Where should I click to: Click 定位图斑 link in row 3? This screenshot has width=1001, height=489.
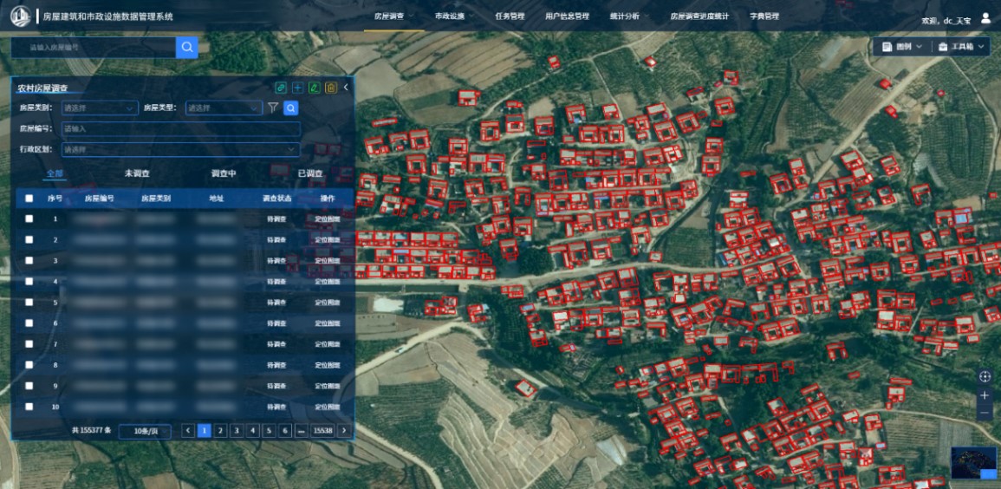(328, 261)
